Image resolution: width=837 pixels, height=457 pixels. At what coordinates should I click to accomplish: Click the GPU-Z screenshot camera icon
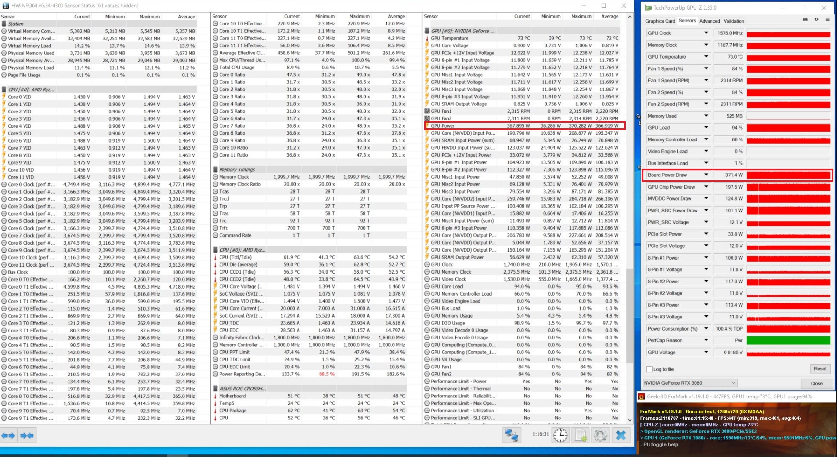tap(805, 19)
